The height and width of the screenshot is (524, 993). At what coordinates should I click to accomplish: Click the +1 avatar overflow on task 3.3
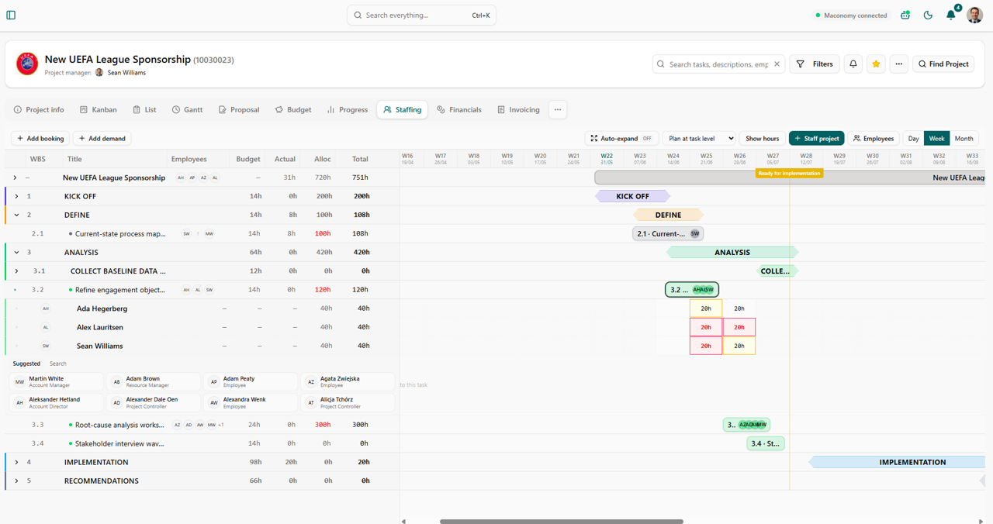point(221,425)
